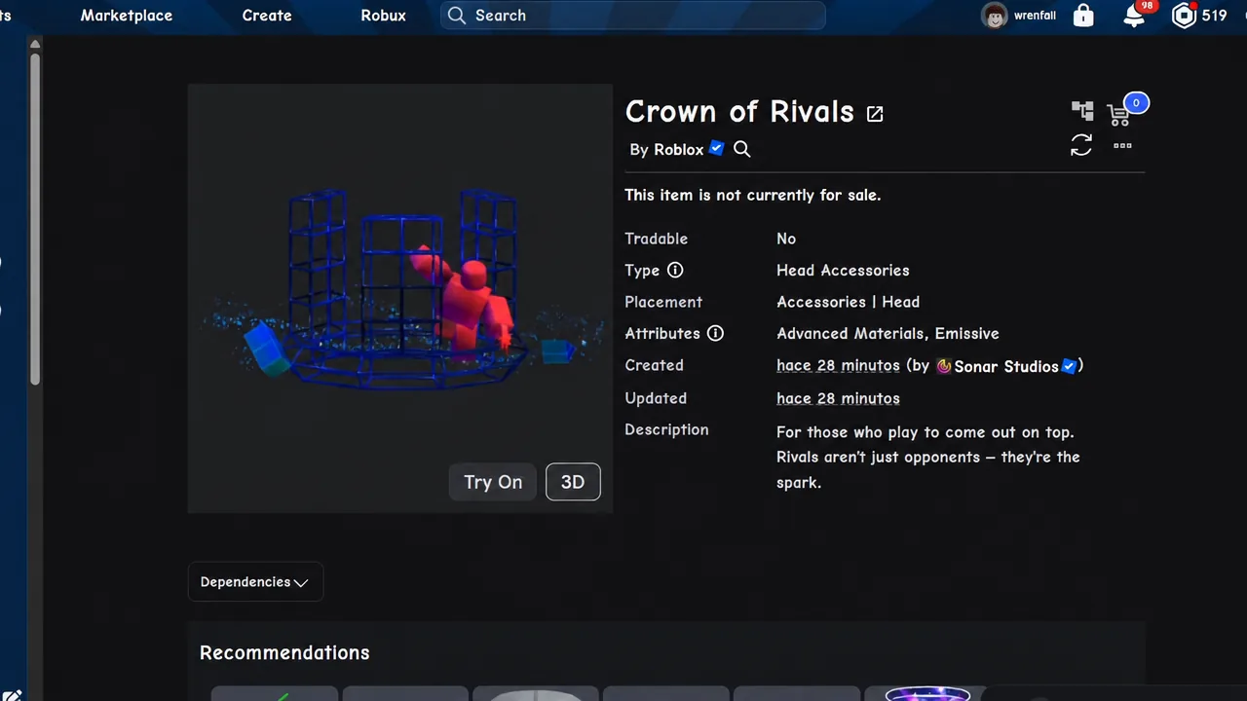1247x701 pixels.
Task: Open the Create nav item
Action: point(267,16)
